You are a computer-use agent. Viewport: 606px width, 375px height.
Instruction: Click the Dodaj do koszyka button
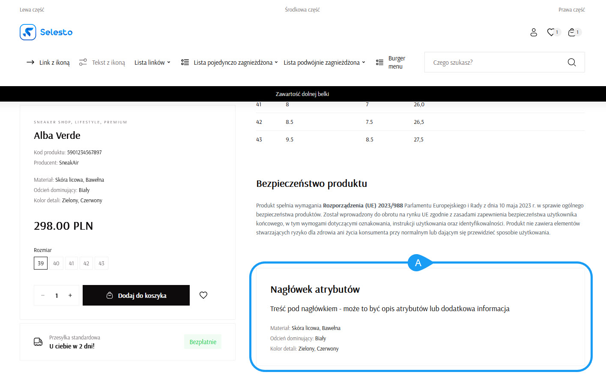point(136,295)
